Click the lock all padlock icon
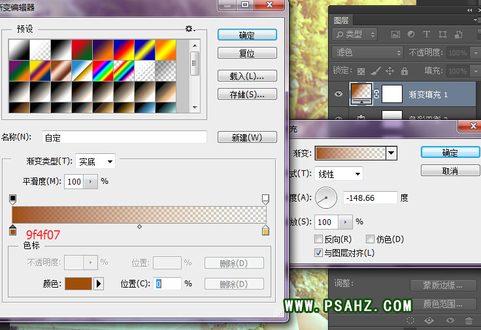The width and height of the screenshot is (481, 330). (x=404, y=70)
